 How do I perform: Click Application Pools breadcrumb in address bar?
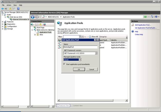tap(69, 17)
